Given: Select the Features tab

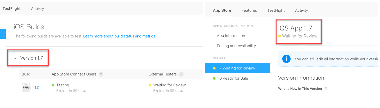Looking at the screenshot, I should 249,10.
